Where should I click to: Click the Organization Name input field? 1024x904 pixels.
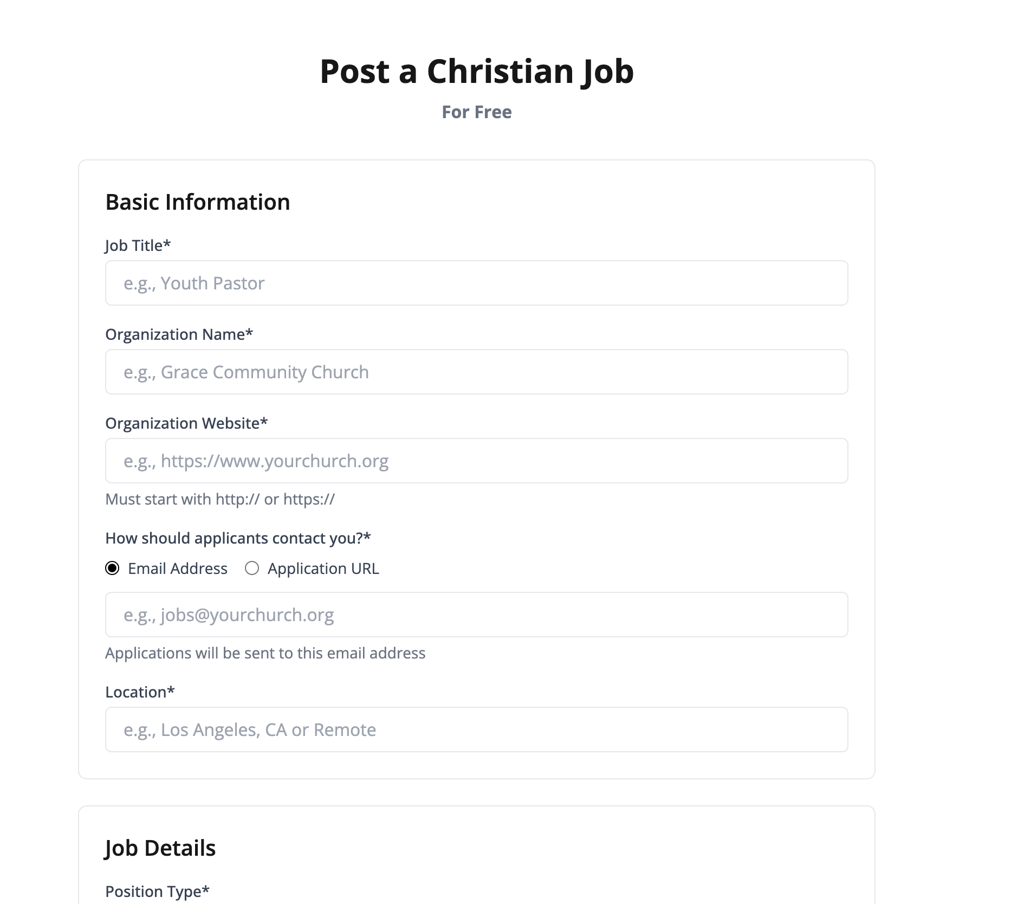[x=476, y=372]
